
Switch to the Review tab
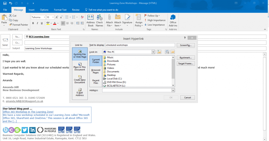pos(76,10)
